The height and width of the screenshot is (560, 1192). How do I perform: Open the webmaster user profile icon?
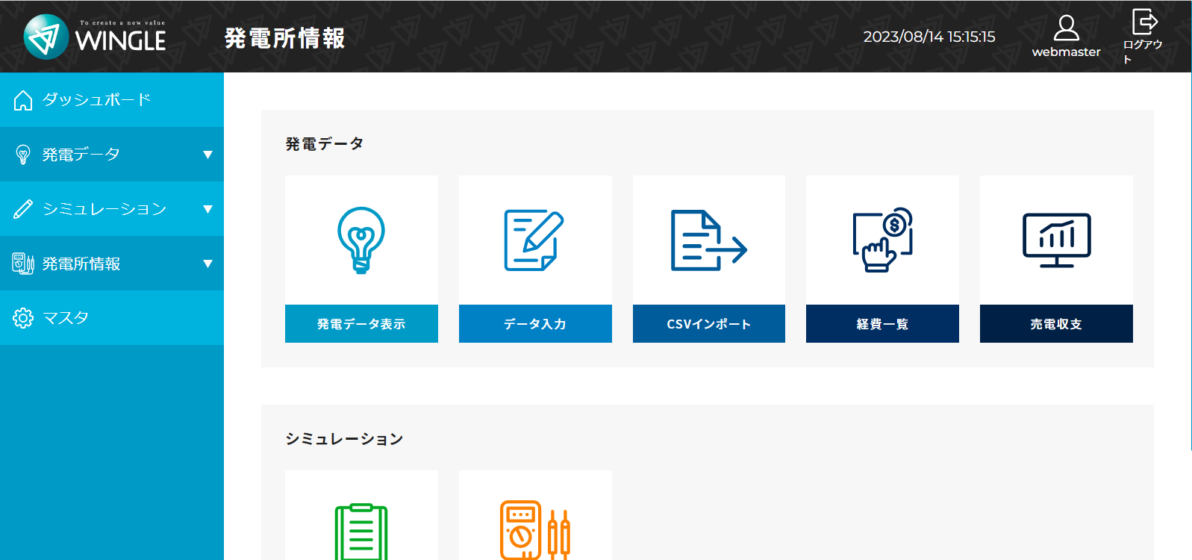coord(1066,29)
